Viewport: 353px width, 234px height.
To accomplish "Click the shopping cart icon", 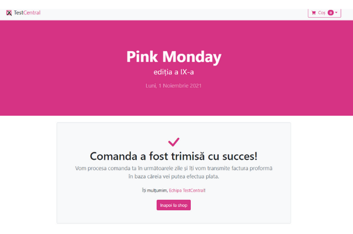I will click(314, 13).
